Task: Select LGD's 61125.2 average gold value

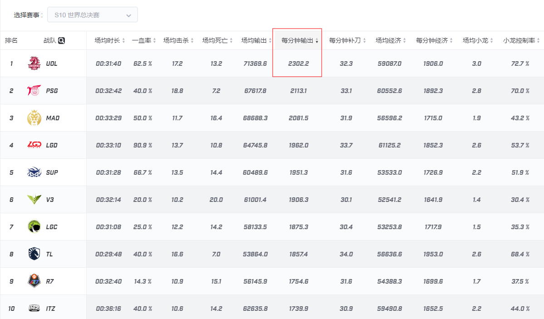Action: click(x=390, y=146)
